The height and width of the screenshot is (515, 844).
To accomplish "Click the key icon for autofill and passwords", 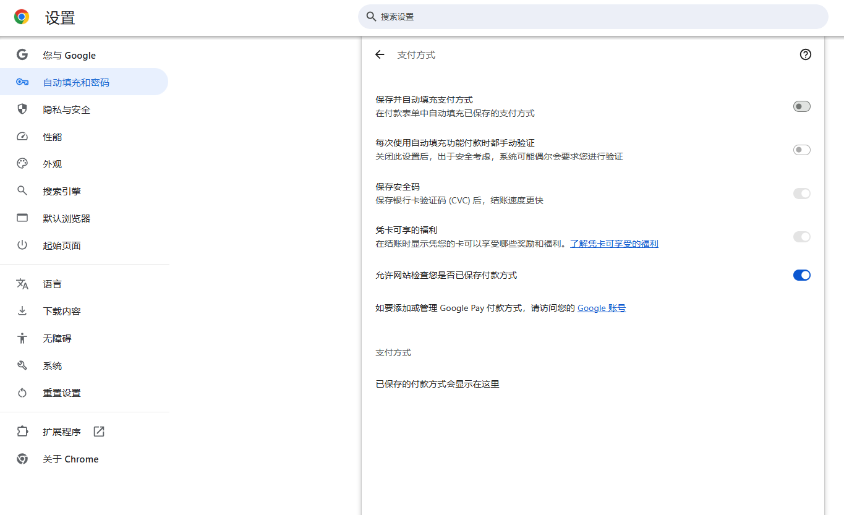I will 22,82.
